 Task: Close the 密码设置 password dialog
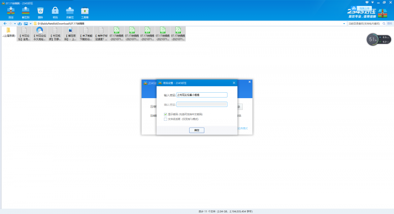point(234,84)
